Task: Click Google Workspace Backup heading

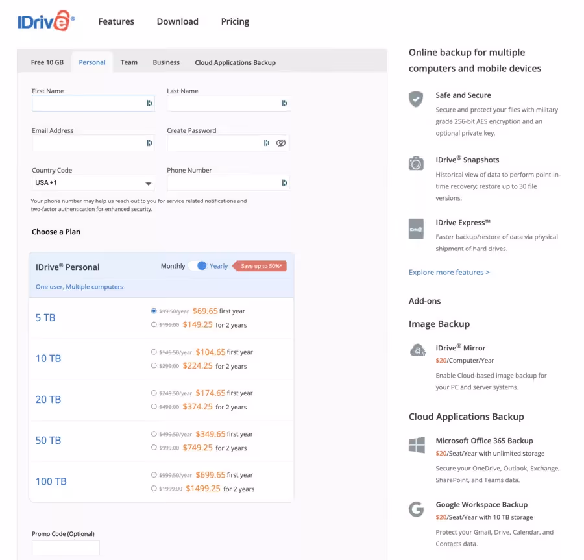Action: (481, 505)
